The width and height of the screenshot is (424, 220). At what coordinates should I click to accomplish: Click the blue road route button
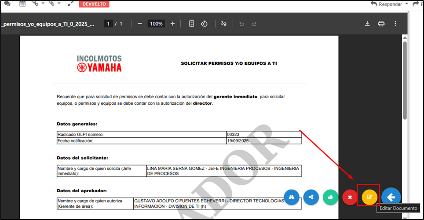pos(292,197)
